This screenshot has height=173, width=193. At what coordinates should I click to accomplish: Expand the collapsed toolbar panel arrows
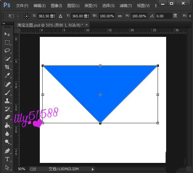[x=4, y=24]
